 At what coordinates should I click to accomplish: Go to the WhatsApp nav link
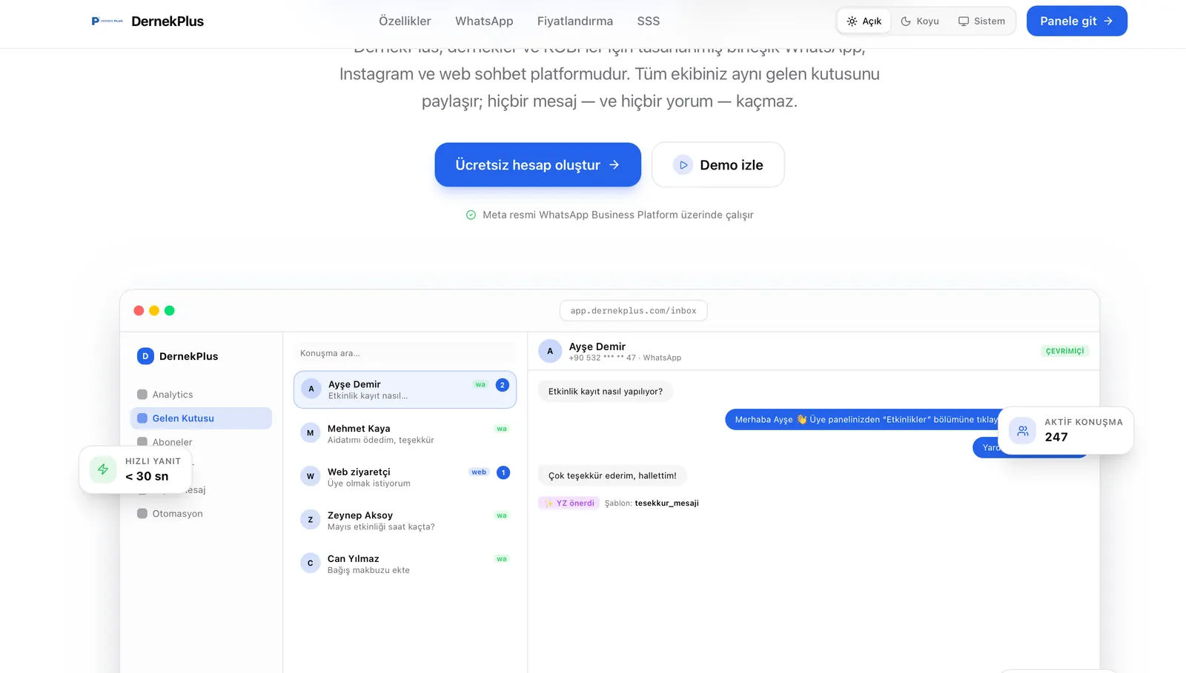click(484, 21)
